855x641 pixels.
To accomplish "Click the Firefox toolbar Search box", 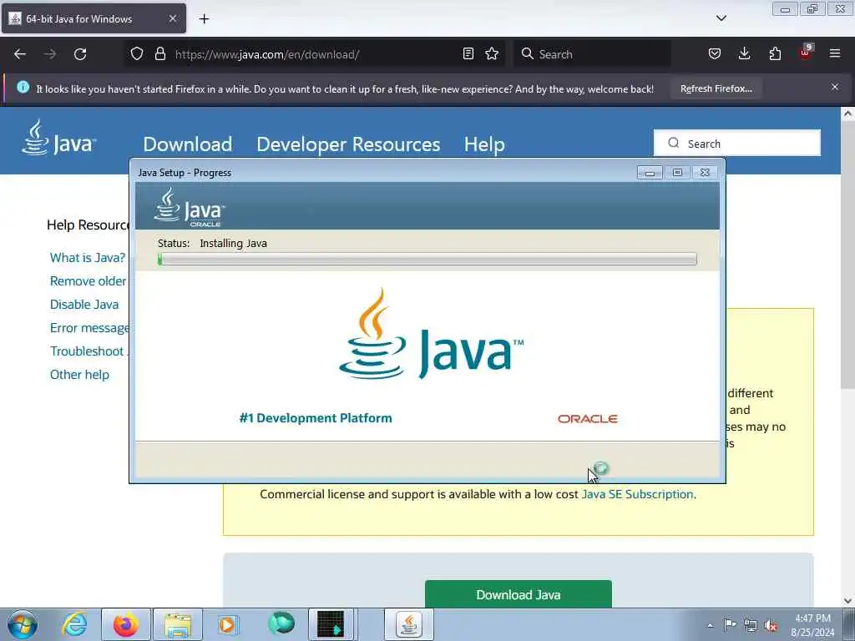I will pos(592,54).
